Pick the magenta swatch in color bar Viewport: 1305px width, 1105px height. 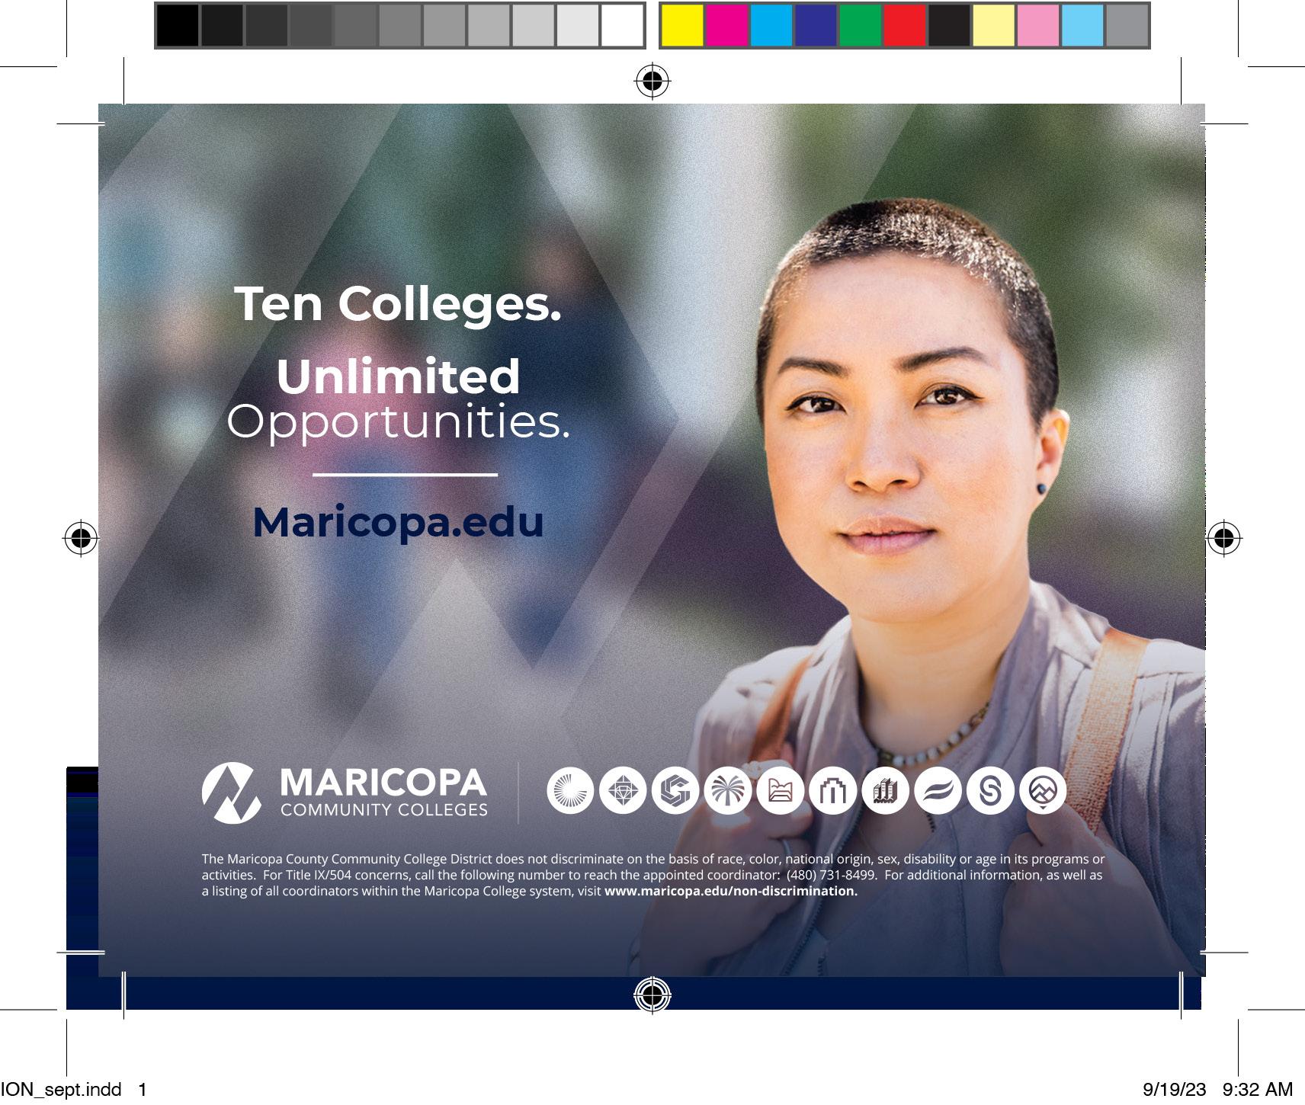point(726,25)
